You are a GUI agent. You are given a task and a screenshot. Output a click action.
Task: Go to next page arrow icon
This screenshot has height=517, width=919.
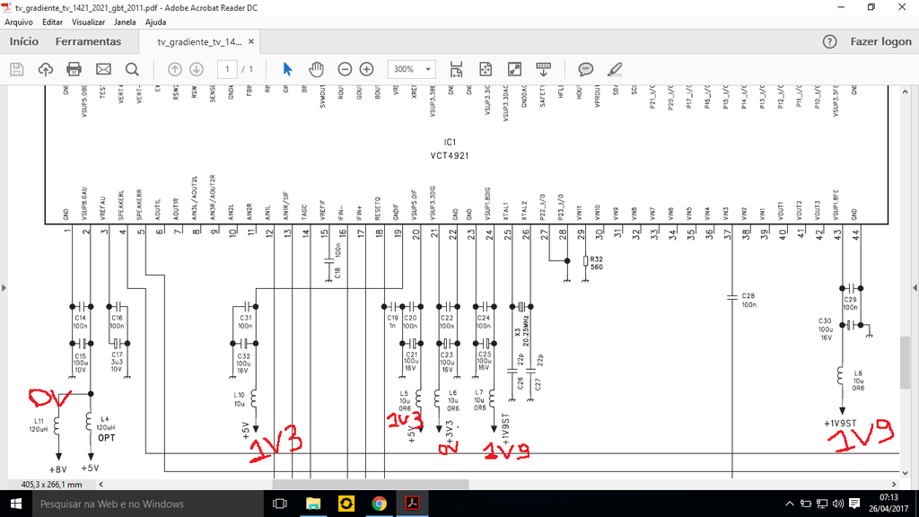(x=197, y=69)
